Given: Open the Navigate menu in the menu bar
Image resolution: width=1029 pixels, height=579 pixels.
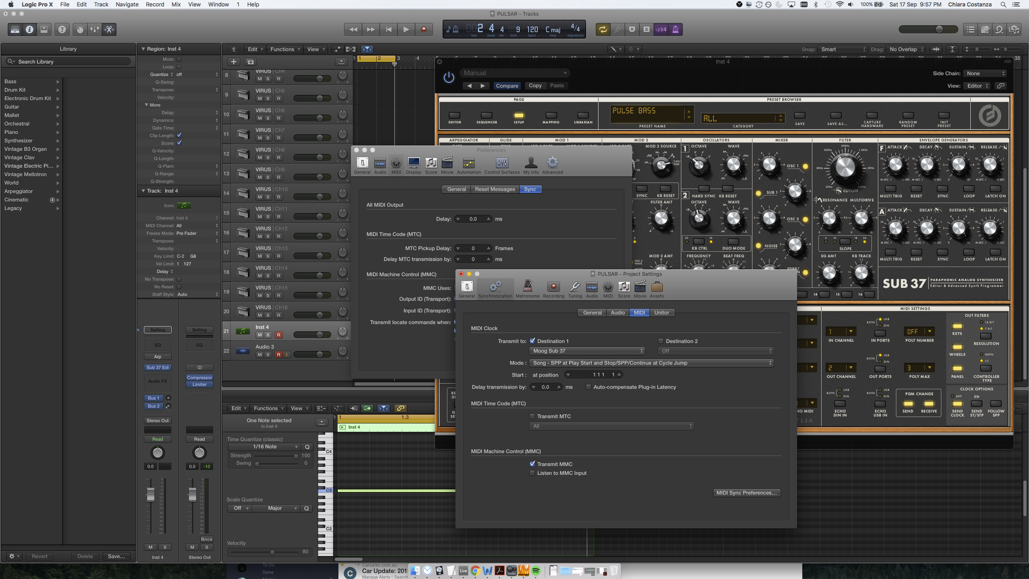Looking at the screenshot, I should pos(127,4).
